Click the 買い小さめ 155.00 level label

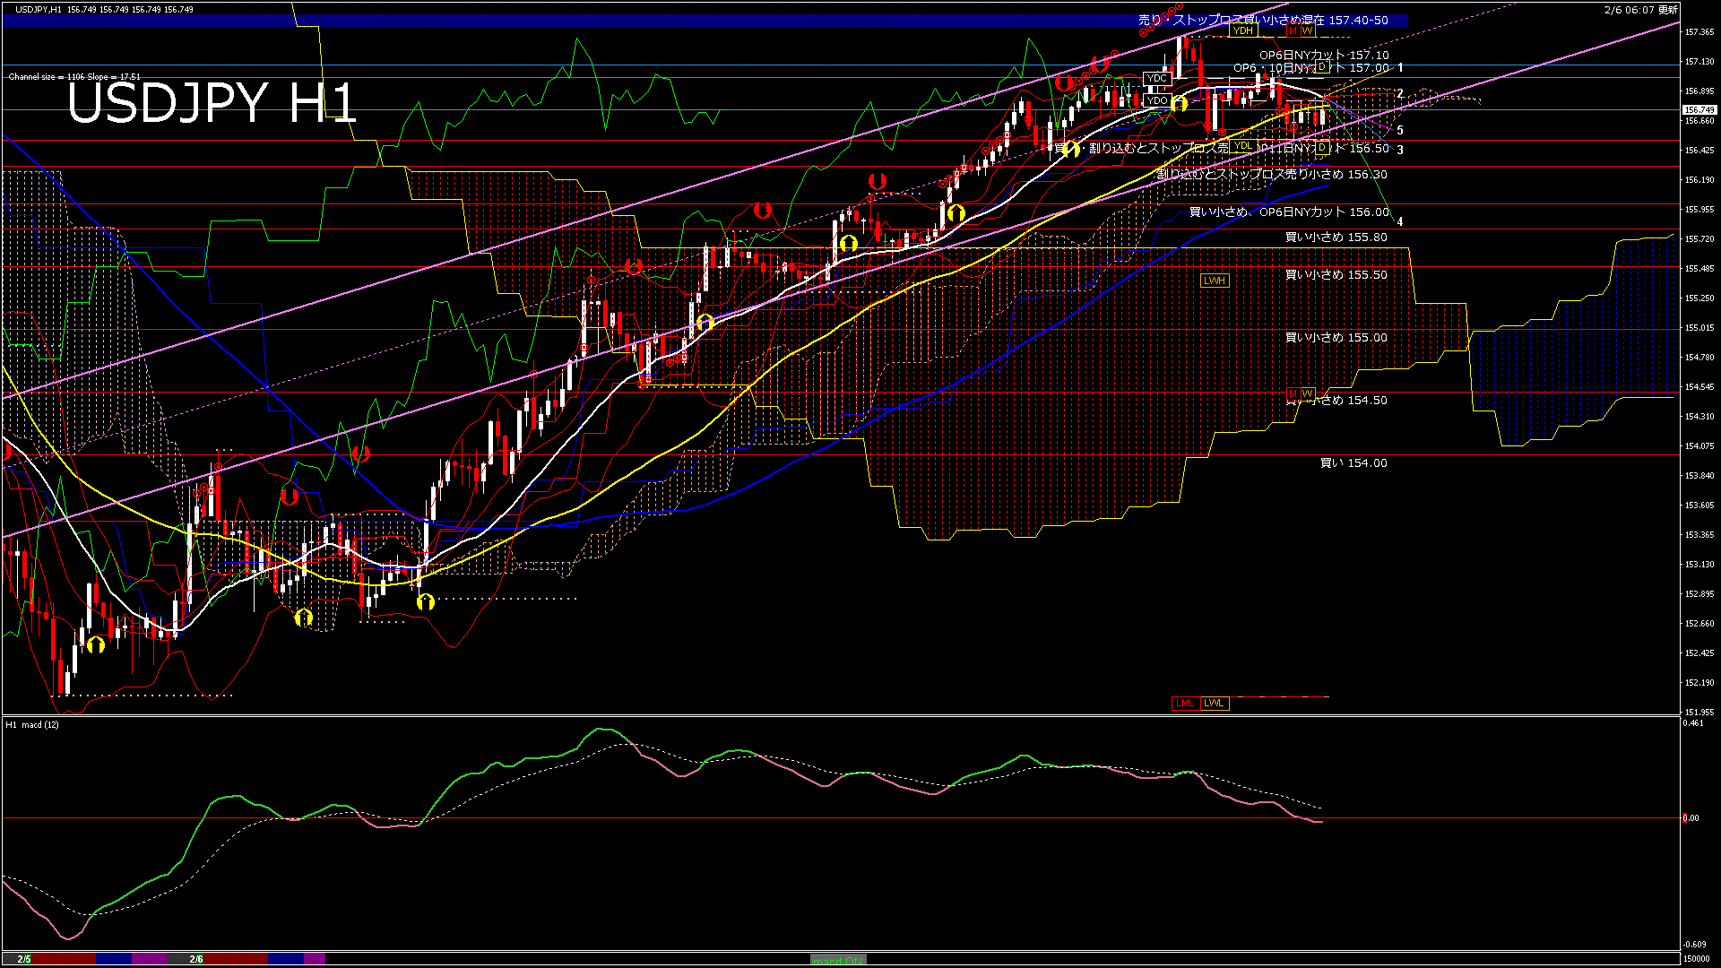click(x=1336, y=338)
